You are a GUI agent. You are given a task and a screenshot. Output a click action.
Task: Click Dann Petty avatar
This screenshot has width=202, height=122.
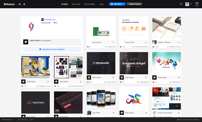point(89,113)
